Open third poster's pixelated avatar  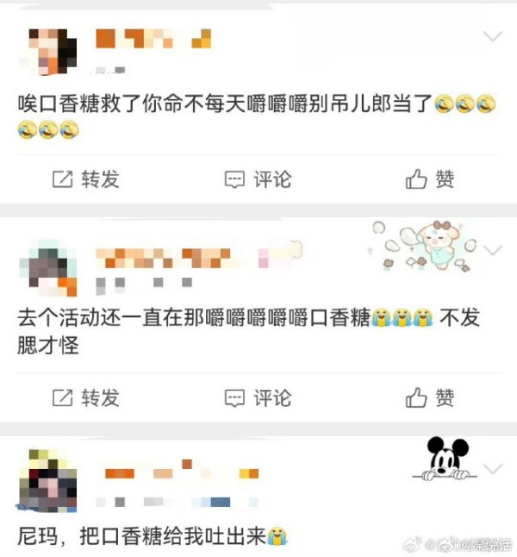coord(48,481)
